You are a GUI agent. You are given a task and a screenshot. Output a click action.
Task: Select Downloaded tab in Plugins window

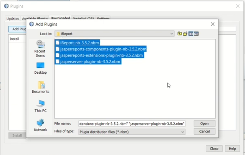60,18
